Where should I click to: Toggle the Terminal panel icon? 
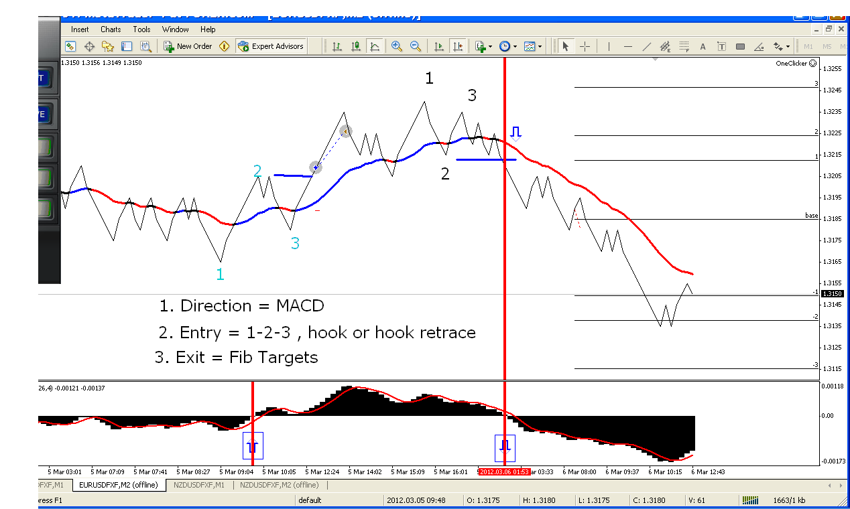[127, 46]
